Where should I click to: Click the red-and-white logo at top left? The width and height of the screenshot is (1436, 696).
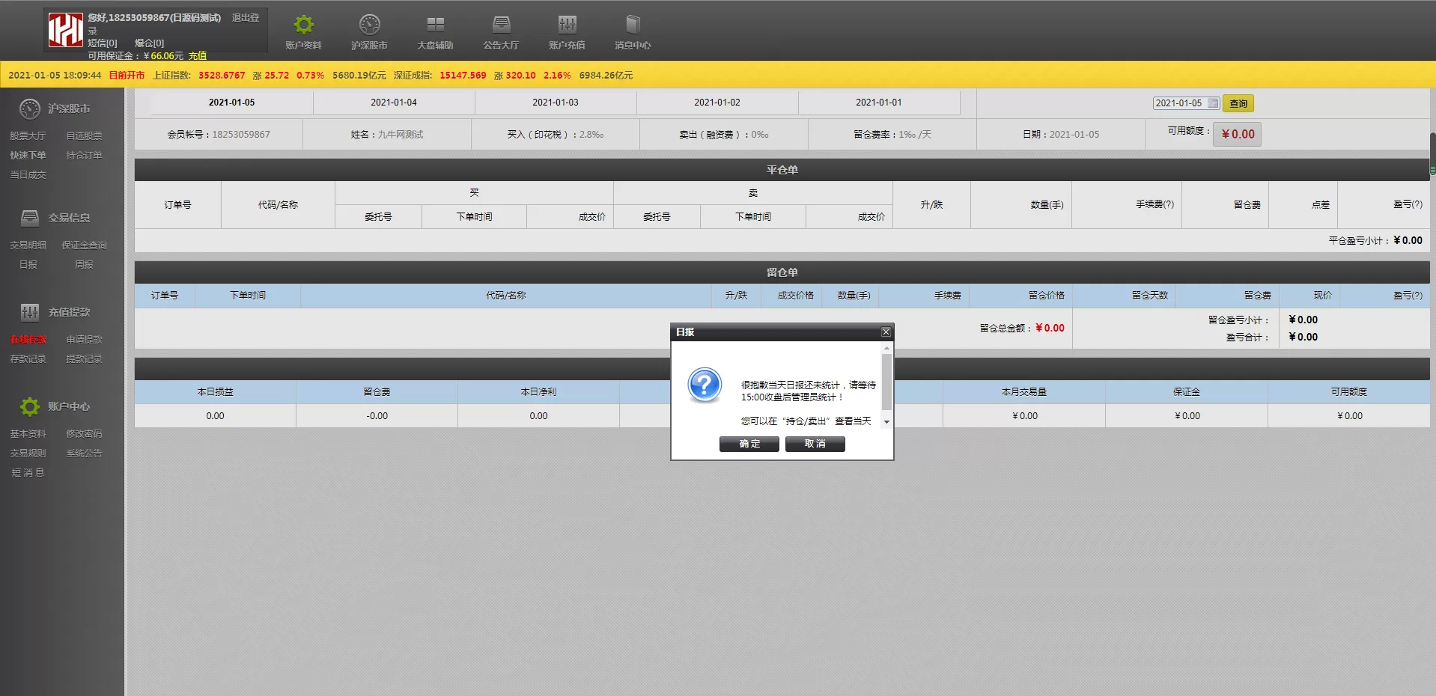tap(65, 31)
